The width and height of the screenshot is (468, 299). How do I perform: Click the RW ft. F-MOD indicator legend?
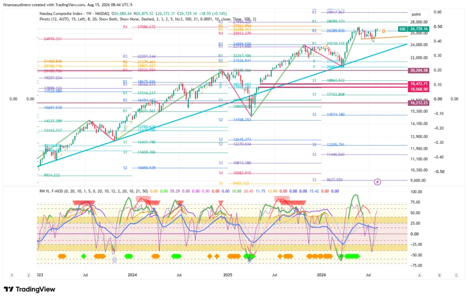pyautogui.click(x=93, y=191)
